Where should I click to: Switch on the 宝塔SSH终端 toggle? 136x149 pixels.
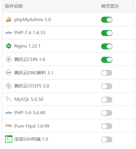pyautogui.click(x=107, y=139)
